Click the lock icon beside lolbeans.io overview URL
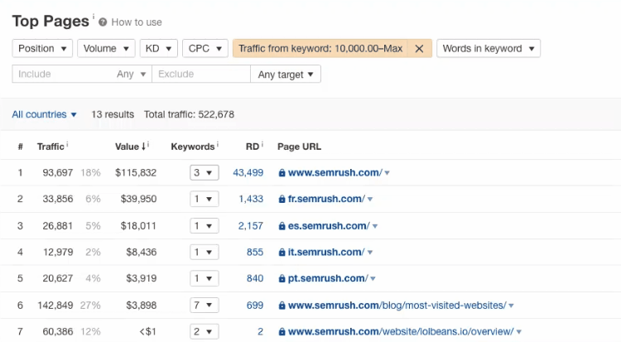Screen dimensions: 621x342 click(x=282, y=331)
